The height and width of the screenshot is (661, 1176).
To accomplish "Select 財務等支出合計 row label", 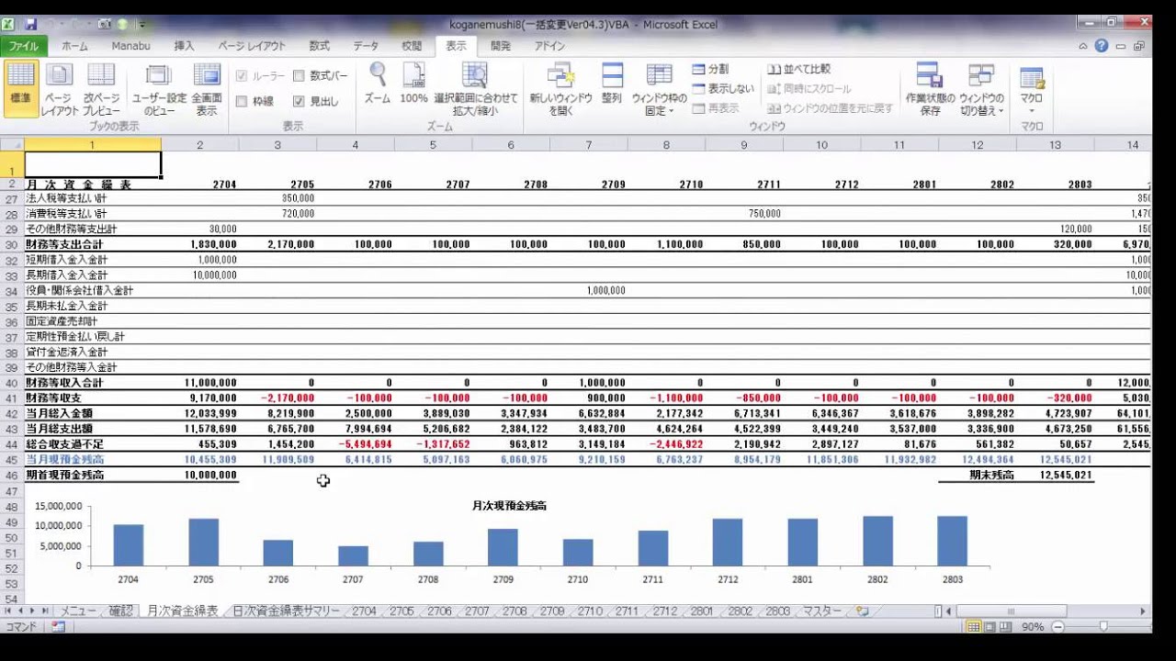I will (x=64, y=244).
